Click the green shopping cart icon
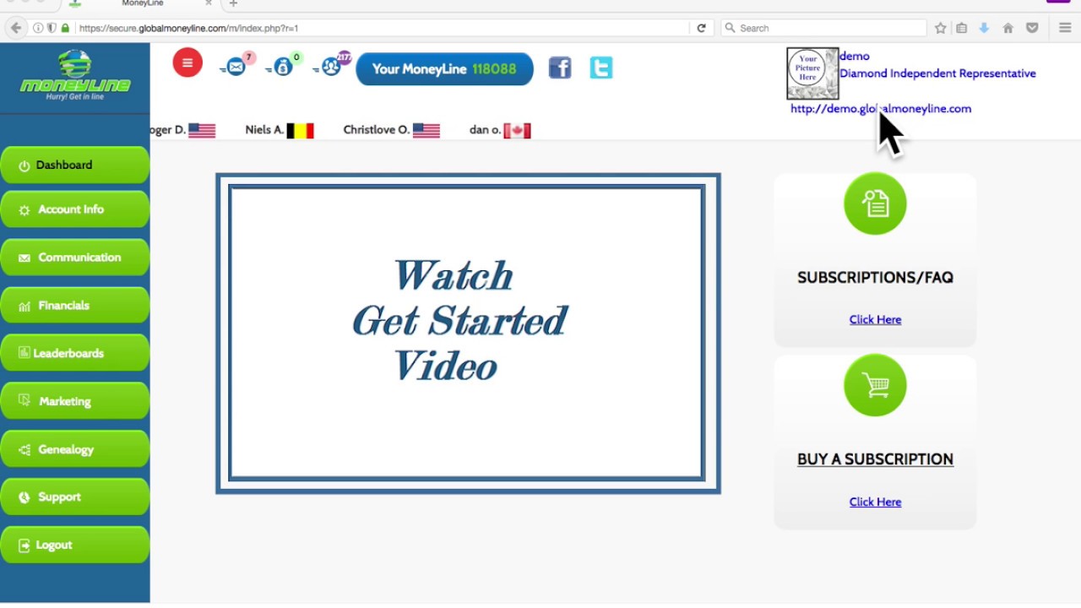 tap(875, 385)
